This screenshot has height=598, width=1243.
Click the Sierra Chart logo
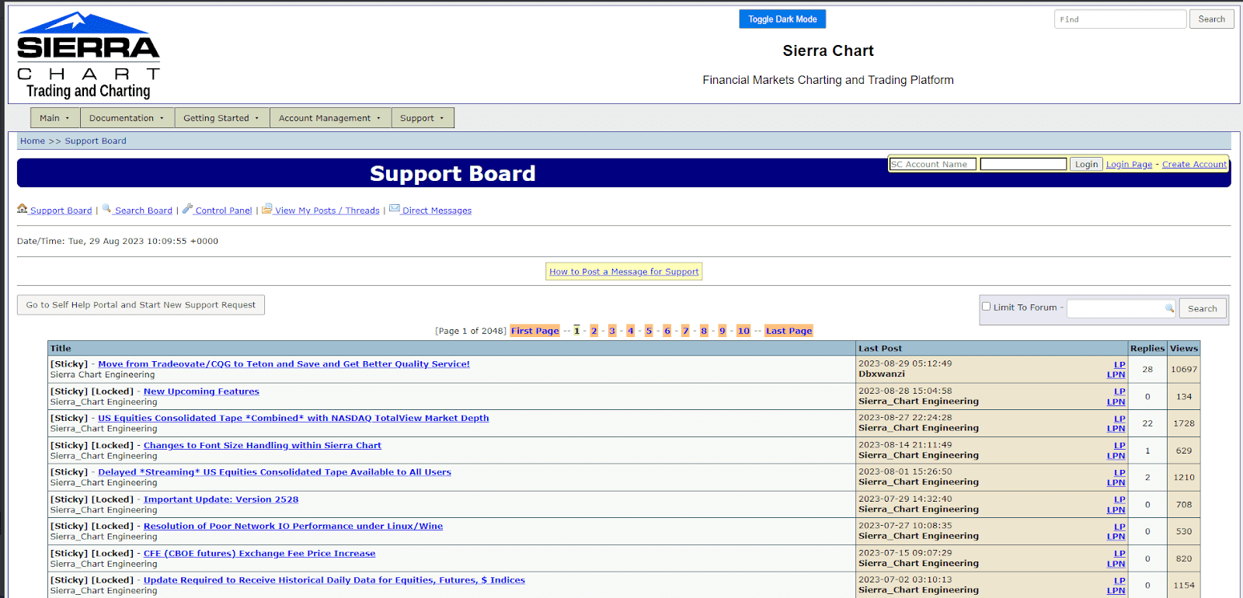pos(89,55)
